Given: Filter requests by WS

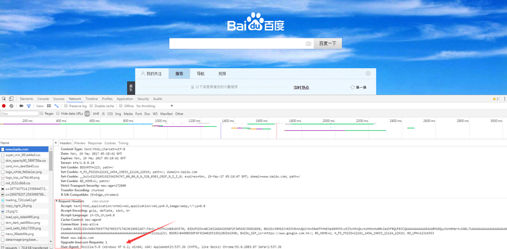Looking at the screenshot, I should point(155,113).
